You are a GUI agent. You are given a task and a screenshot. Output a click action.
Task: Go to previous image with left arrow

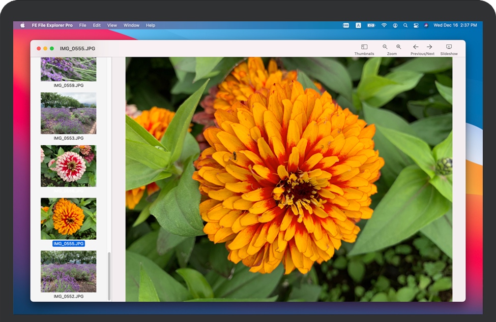coord(416,47)
